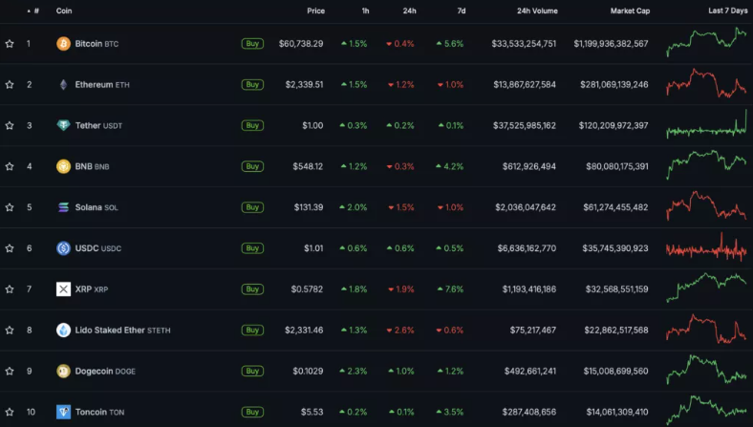Buy BNB using its Buy button

click(252, 166)
